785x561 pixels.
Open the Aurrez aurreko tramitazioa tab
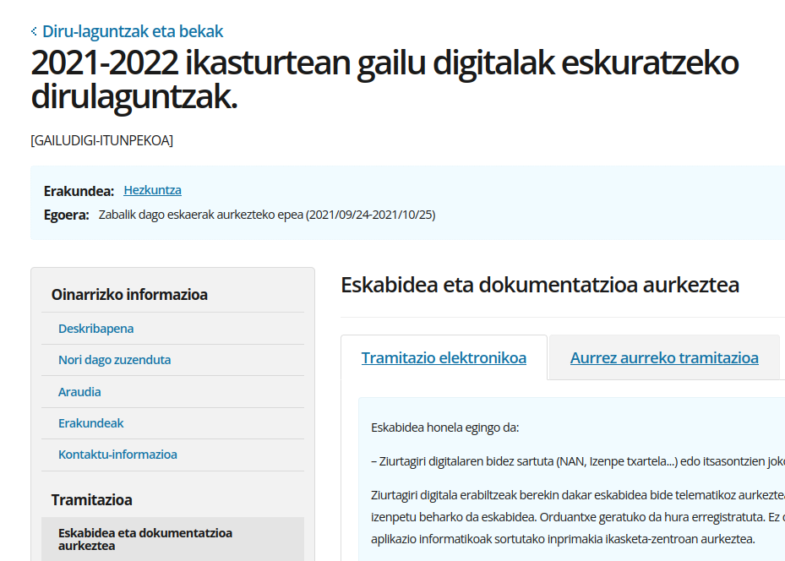tap(664, 357)
